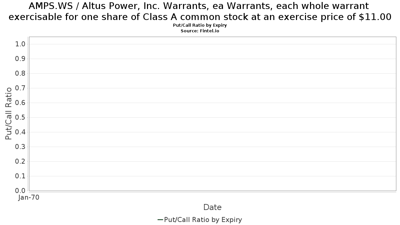
Task: Click the 0.4 y-axis tick label
Action: tap(20, 132)
